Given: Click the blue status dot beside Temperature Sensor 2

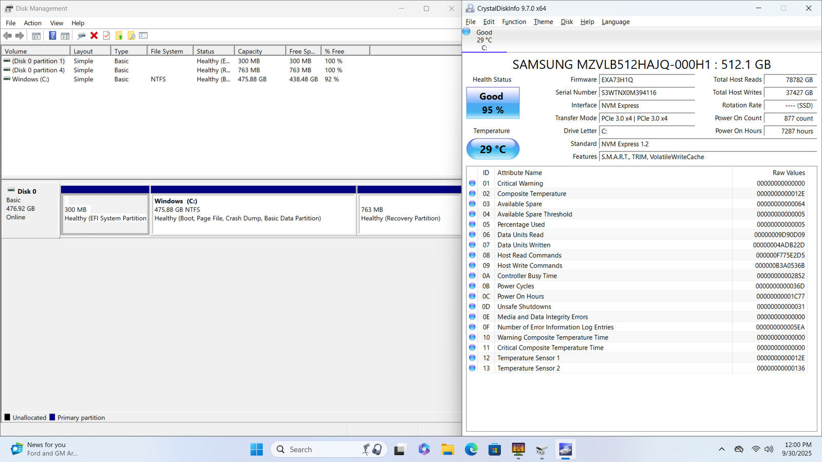Looking at the screenshot, I should tap(472, 368).
